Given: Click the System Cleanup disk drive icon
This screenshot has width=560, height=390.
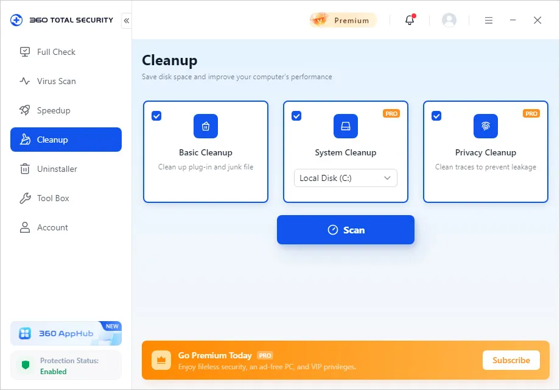Looking at the screenshot, I should click(x=346, y=126).
